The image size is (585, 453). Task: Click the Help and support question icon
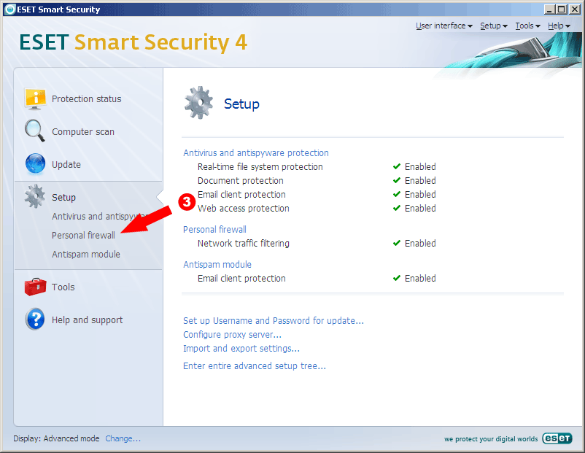pyautogui.click(x=35, y=319)
